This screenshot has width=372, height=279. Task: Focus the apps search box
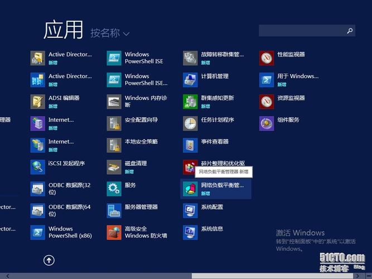pyautogui.click(x=307, y=31)
